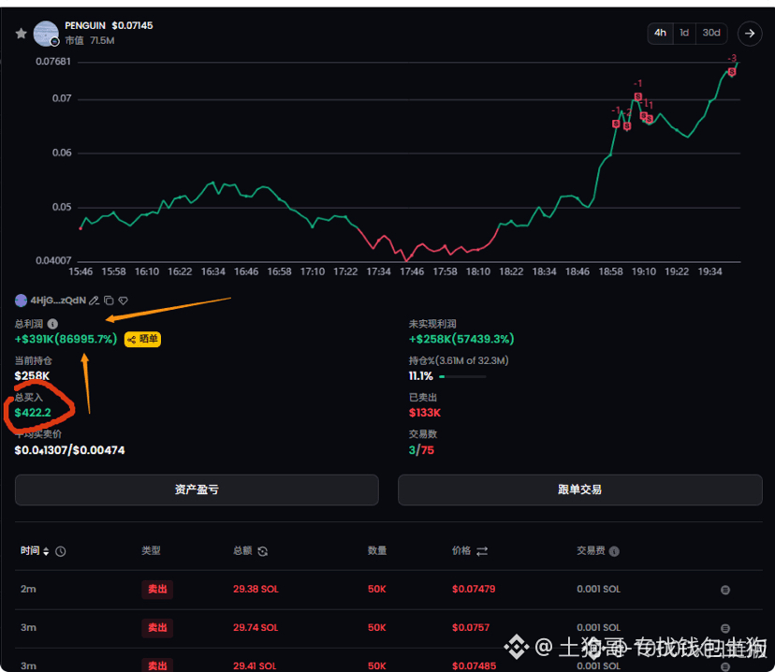The height and width of the screenshot is (672, 775).
Task: Open the 跟单交易 button
Action: [x=579, y=489]
